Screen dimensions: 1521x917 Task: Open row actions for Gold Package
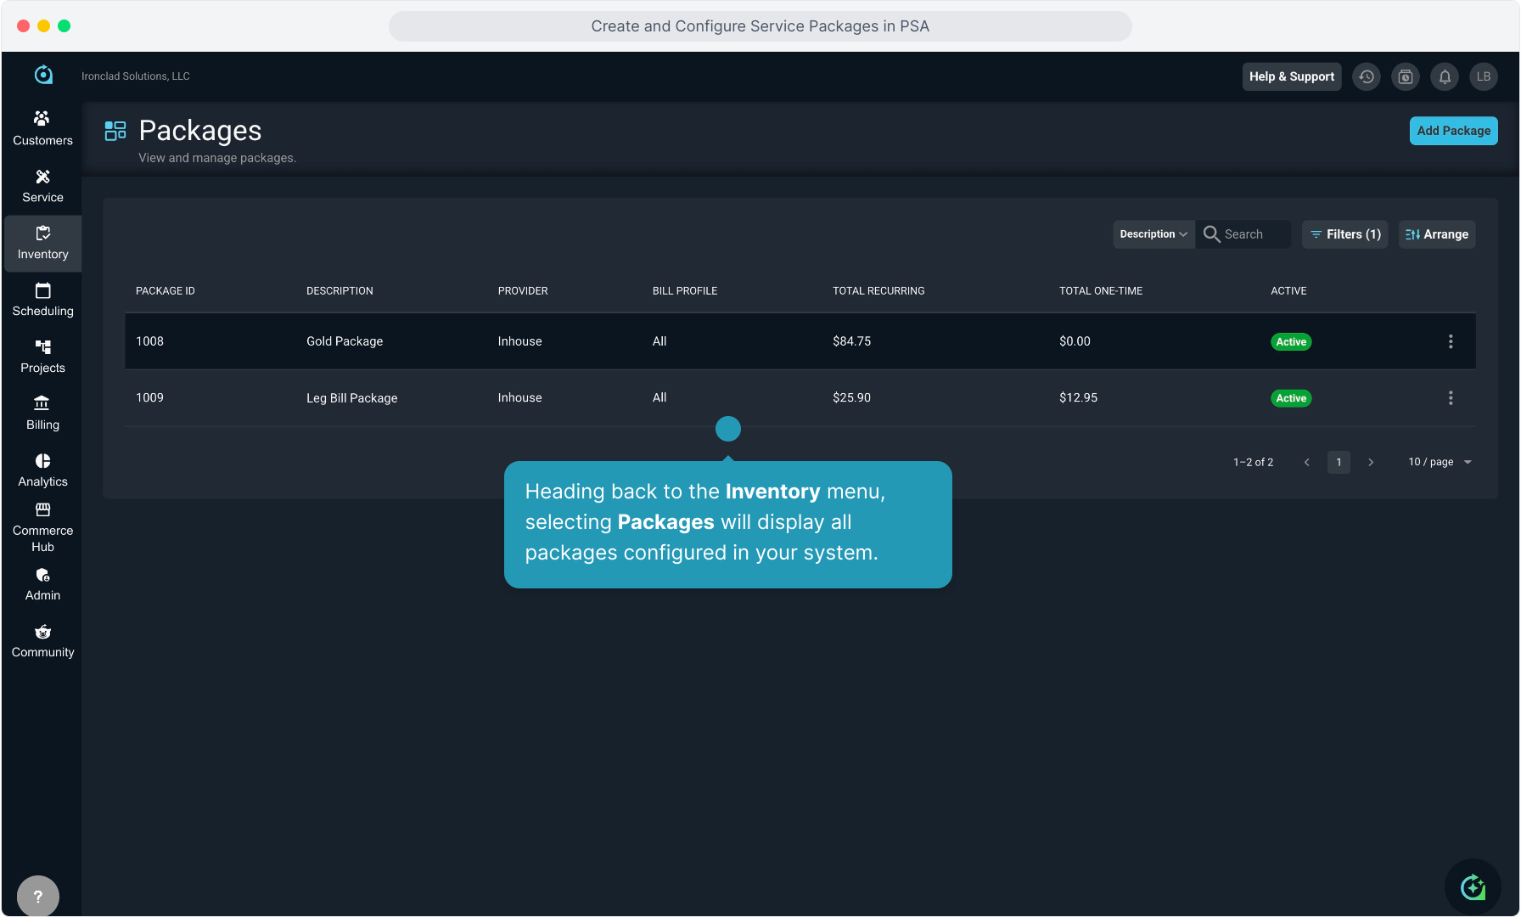click(1451, 341)
